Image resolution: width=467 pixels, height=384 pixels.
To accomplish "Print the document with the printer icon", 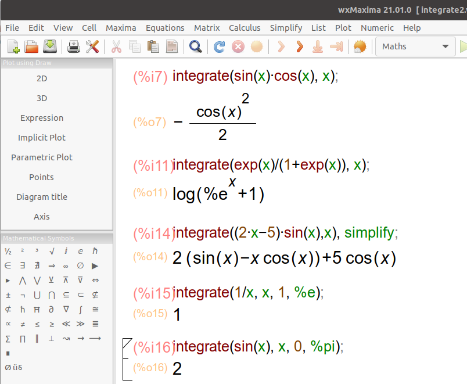I will pos(74,48).
